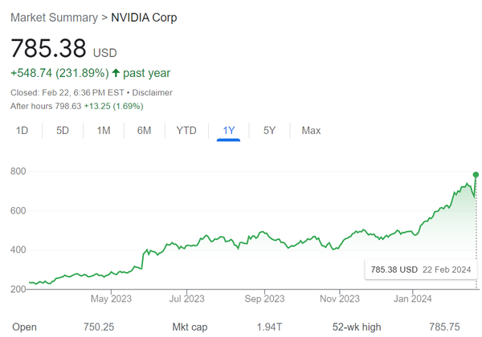Click the green up-arrow next to past year

[x=116, y=73]
